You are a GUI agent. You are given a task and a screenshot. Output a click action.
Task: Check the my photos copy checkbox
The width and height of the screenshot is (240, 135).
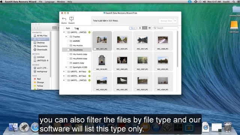coord(68,58)
